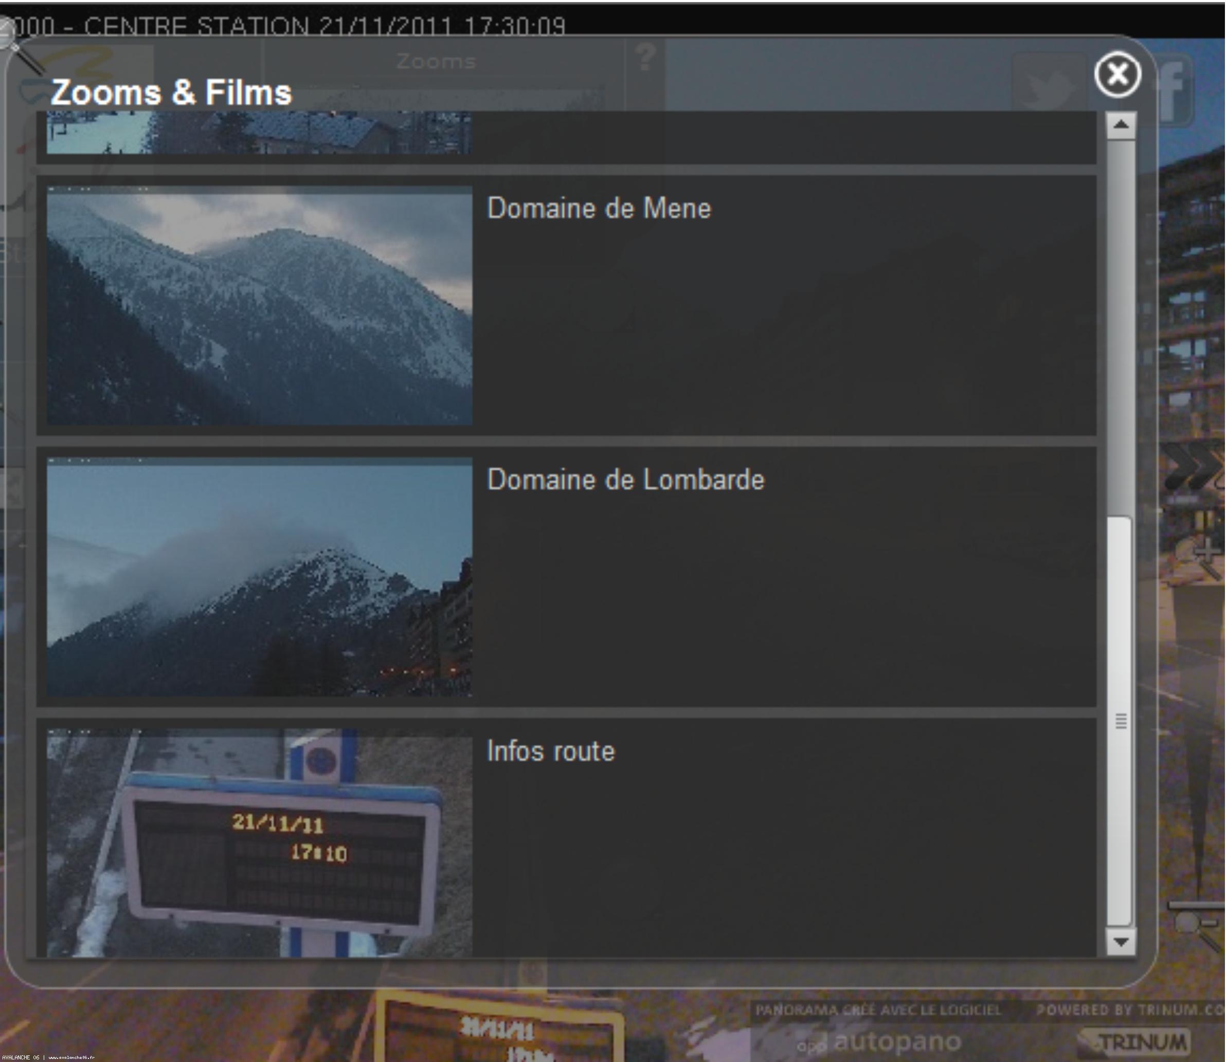This screenshot has height=1062, width=1227.
Task: Click the zoom in plus magnifier icon
Action: point(1199,557)
